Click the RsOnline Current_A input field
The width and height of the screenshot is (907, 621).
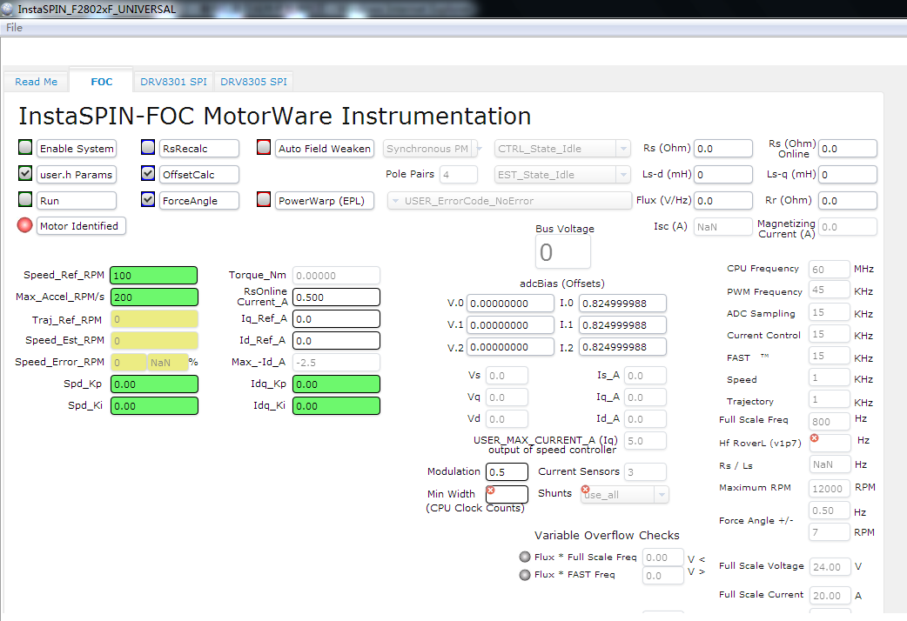pos(336,297)
